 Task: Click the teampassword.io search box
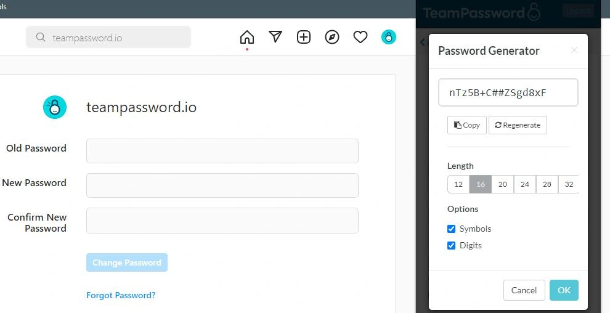(x=108, y=38)
